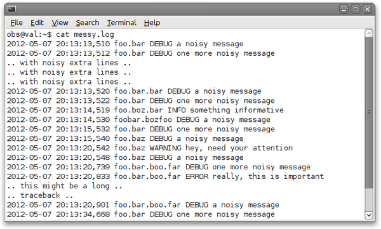Open the Terminal menu
Viewport: 381px width, 229px height.
[122, 23]
